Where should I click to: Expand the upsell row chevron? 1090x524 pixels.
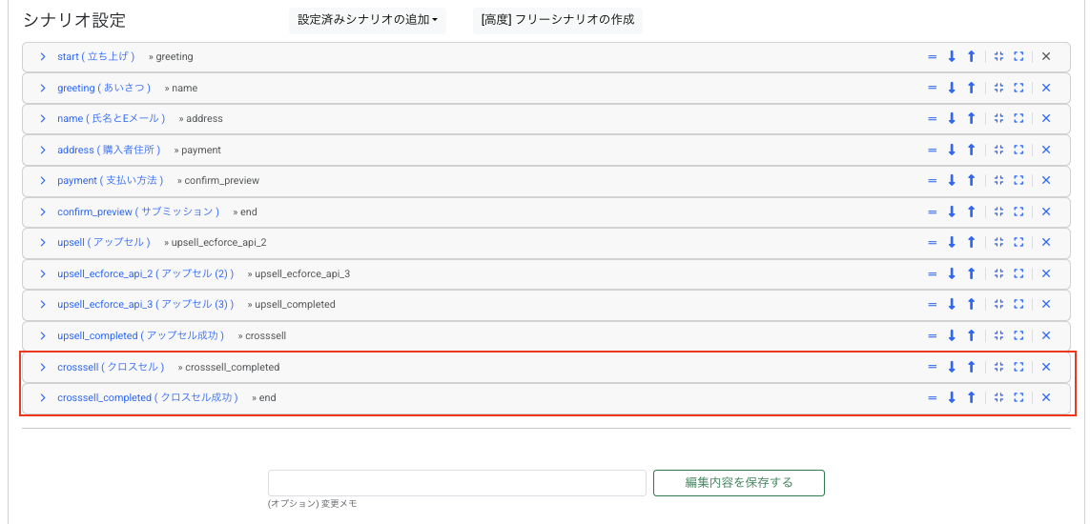point(42,242)
